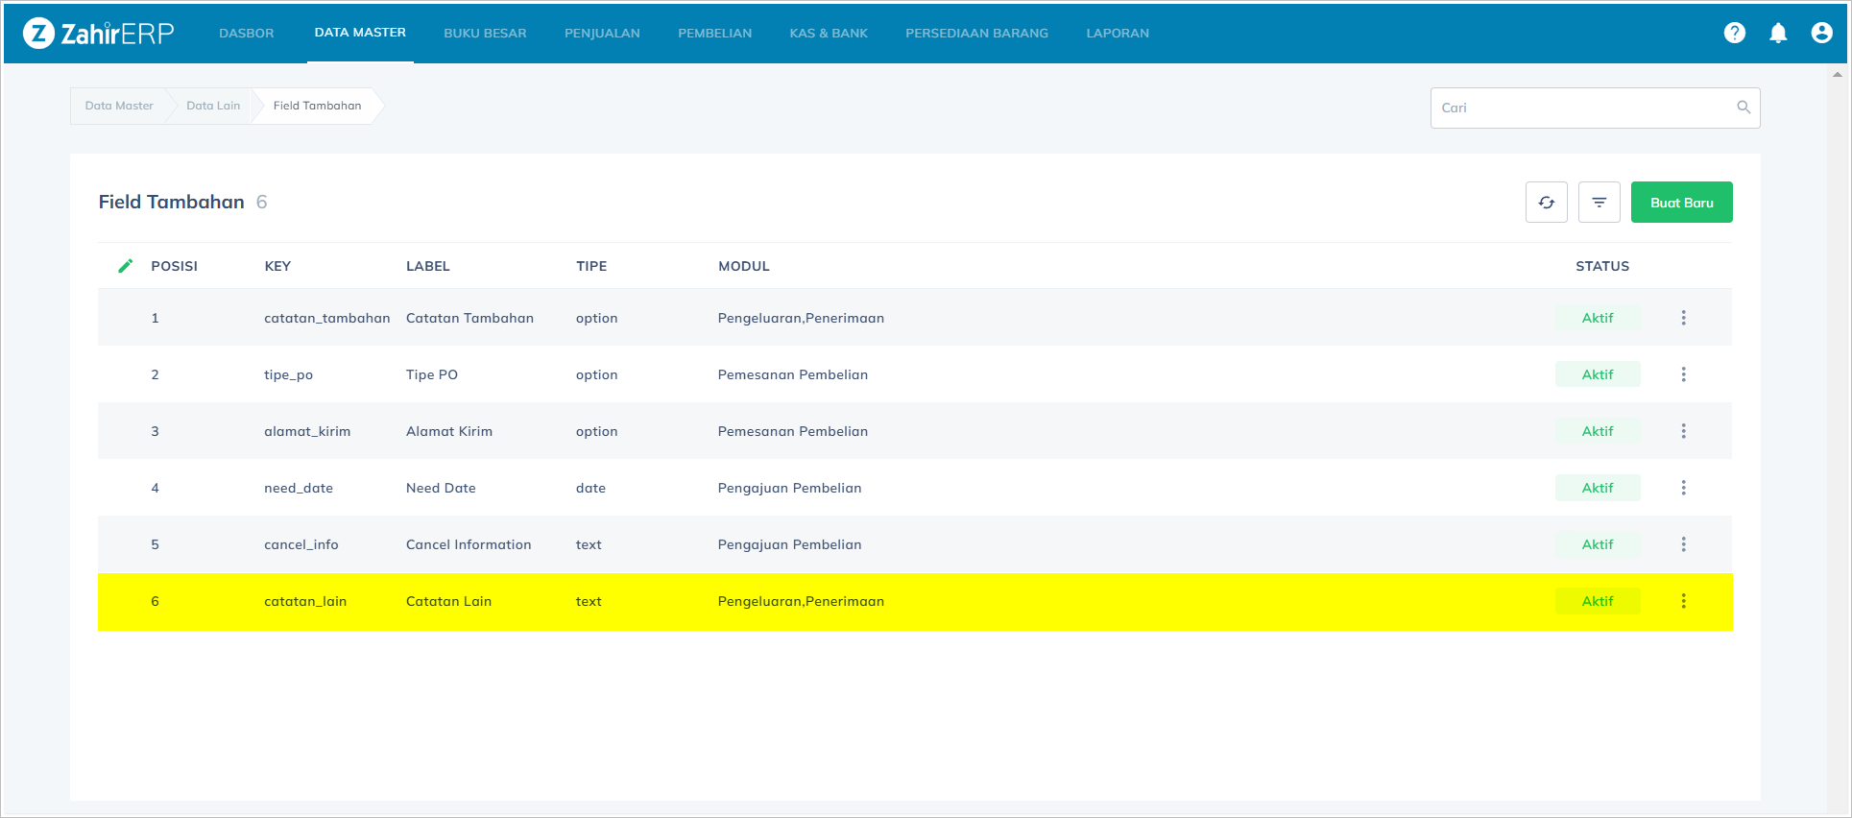The image size is (1852, 818).
Task: Click the refresh list icon
Action: [1546, 203]
